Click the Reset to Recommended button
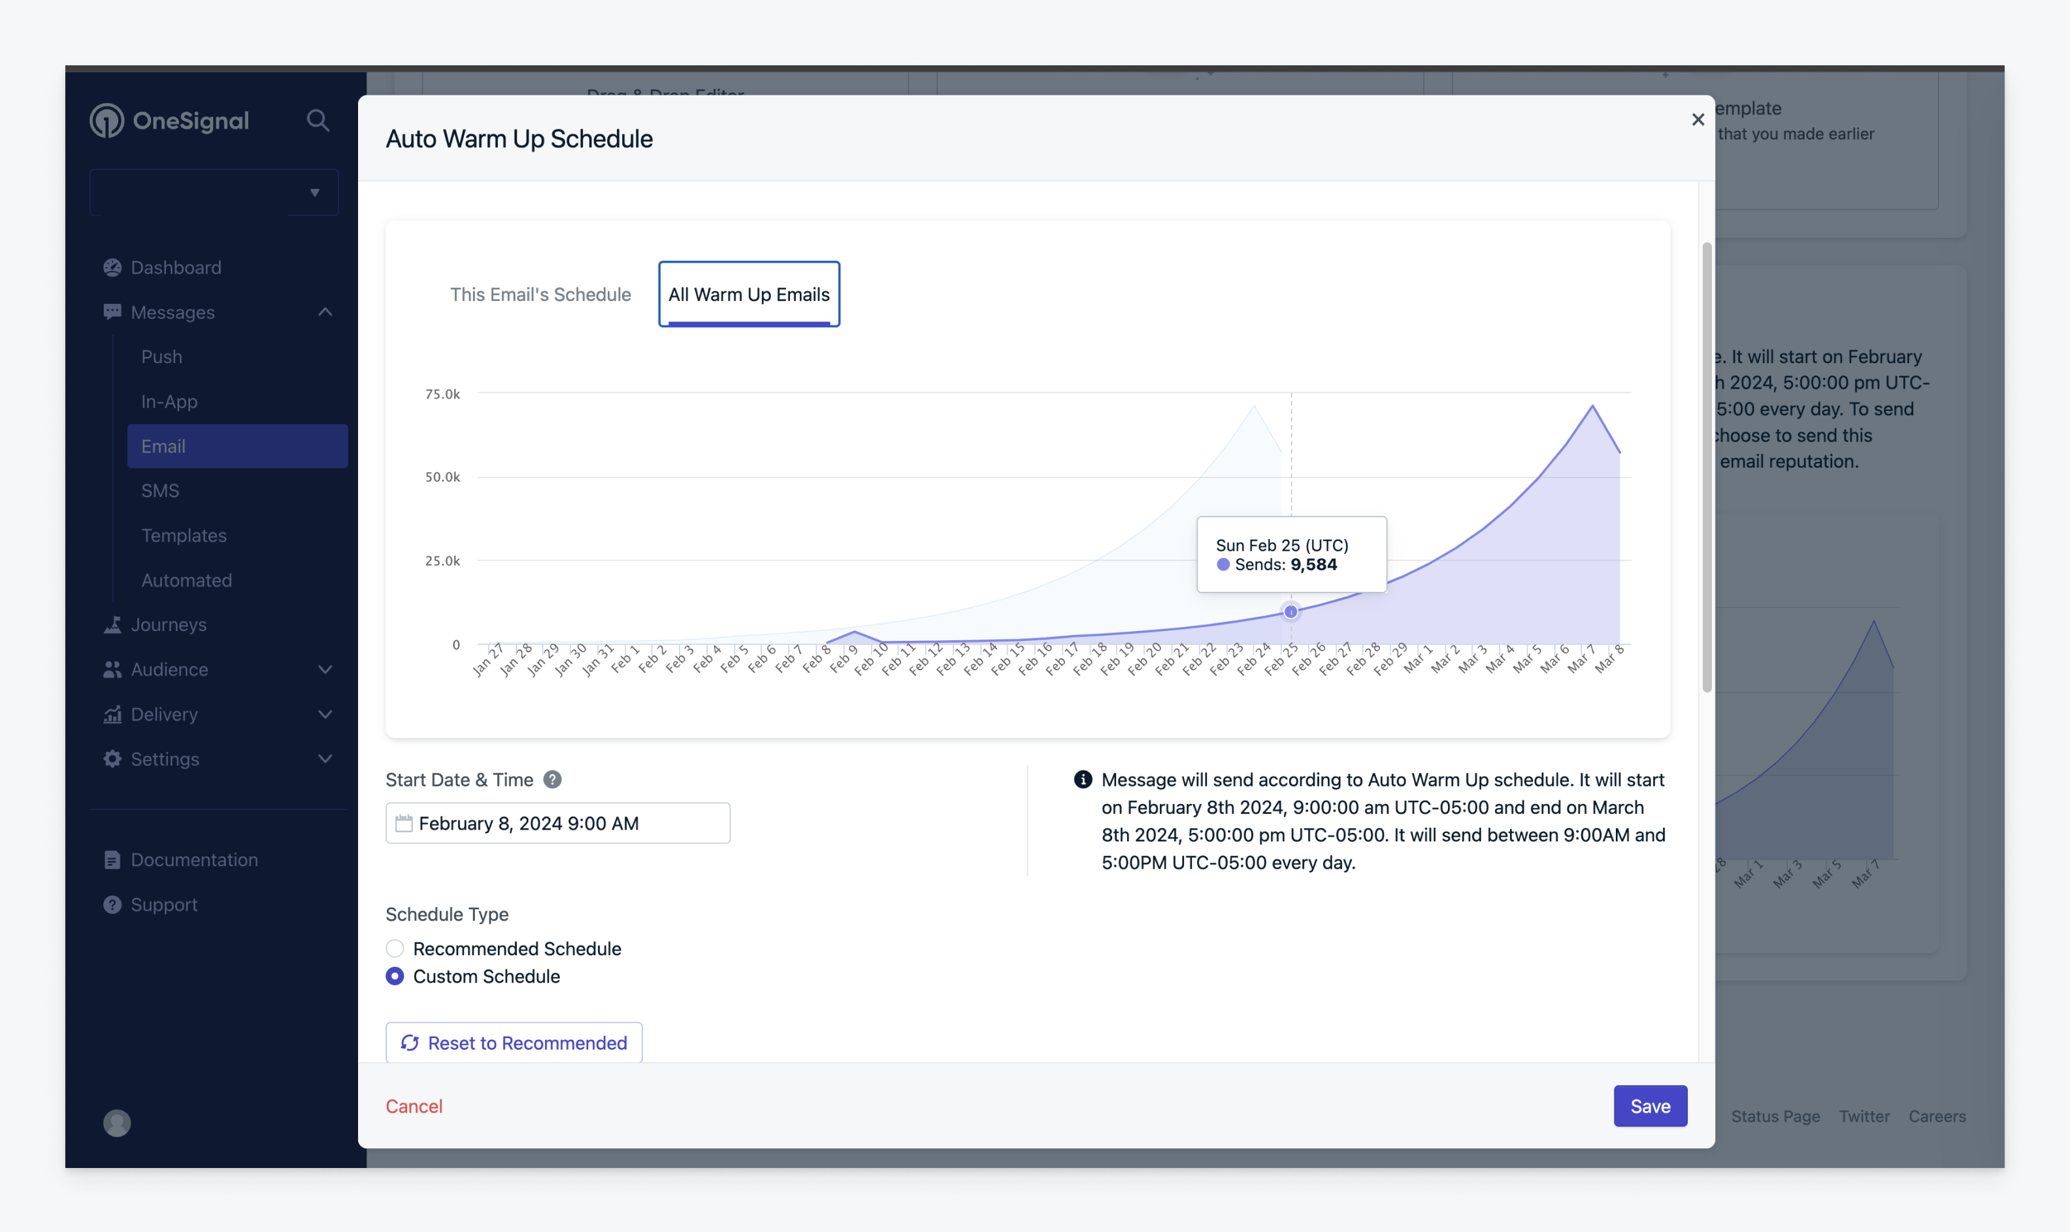Viewport: 2070px width, 1232px height. [x=514, y=1043]
